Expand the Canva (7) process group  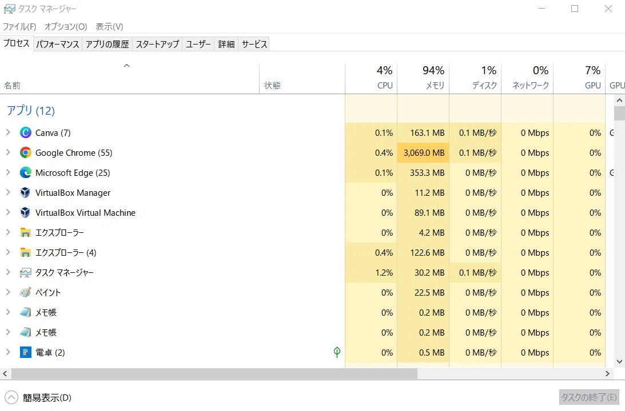[8, 132]
